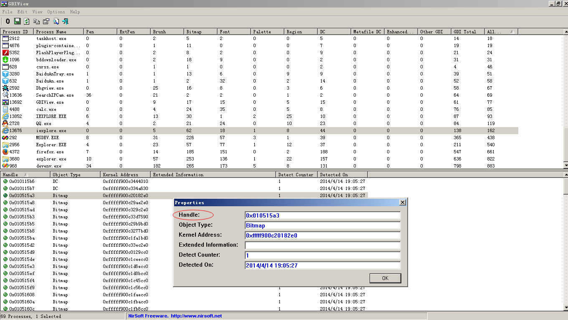Click the Object Type field showing Bitmap
568x320 pixels.
pyautogui.click(x=323, y=225)
